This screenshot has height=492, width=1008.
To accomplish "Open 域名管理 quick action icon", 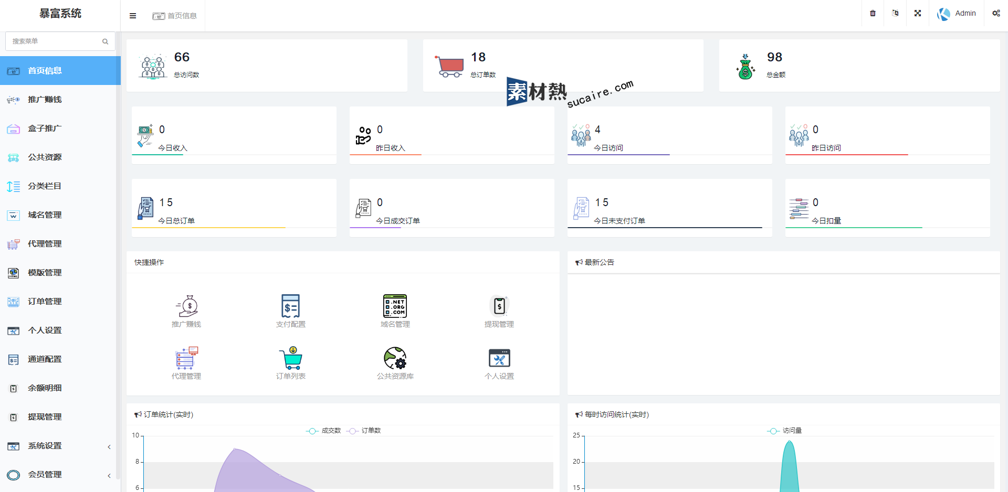I will point(395,306).
